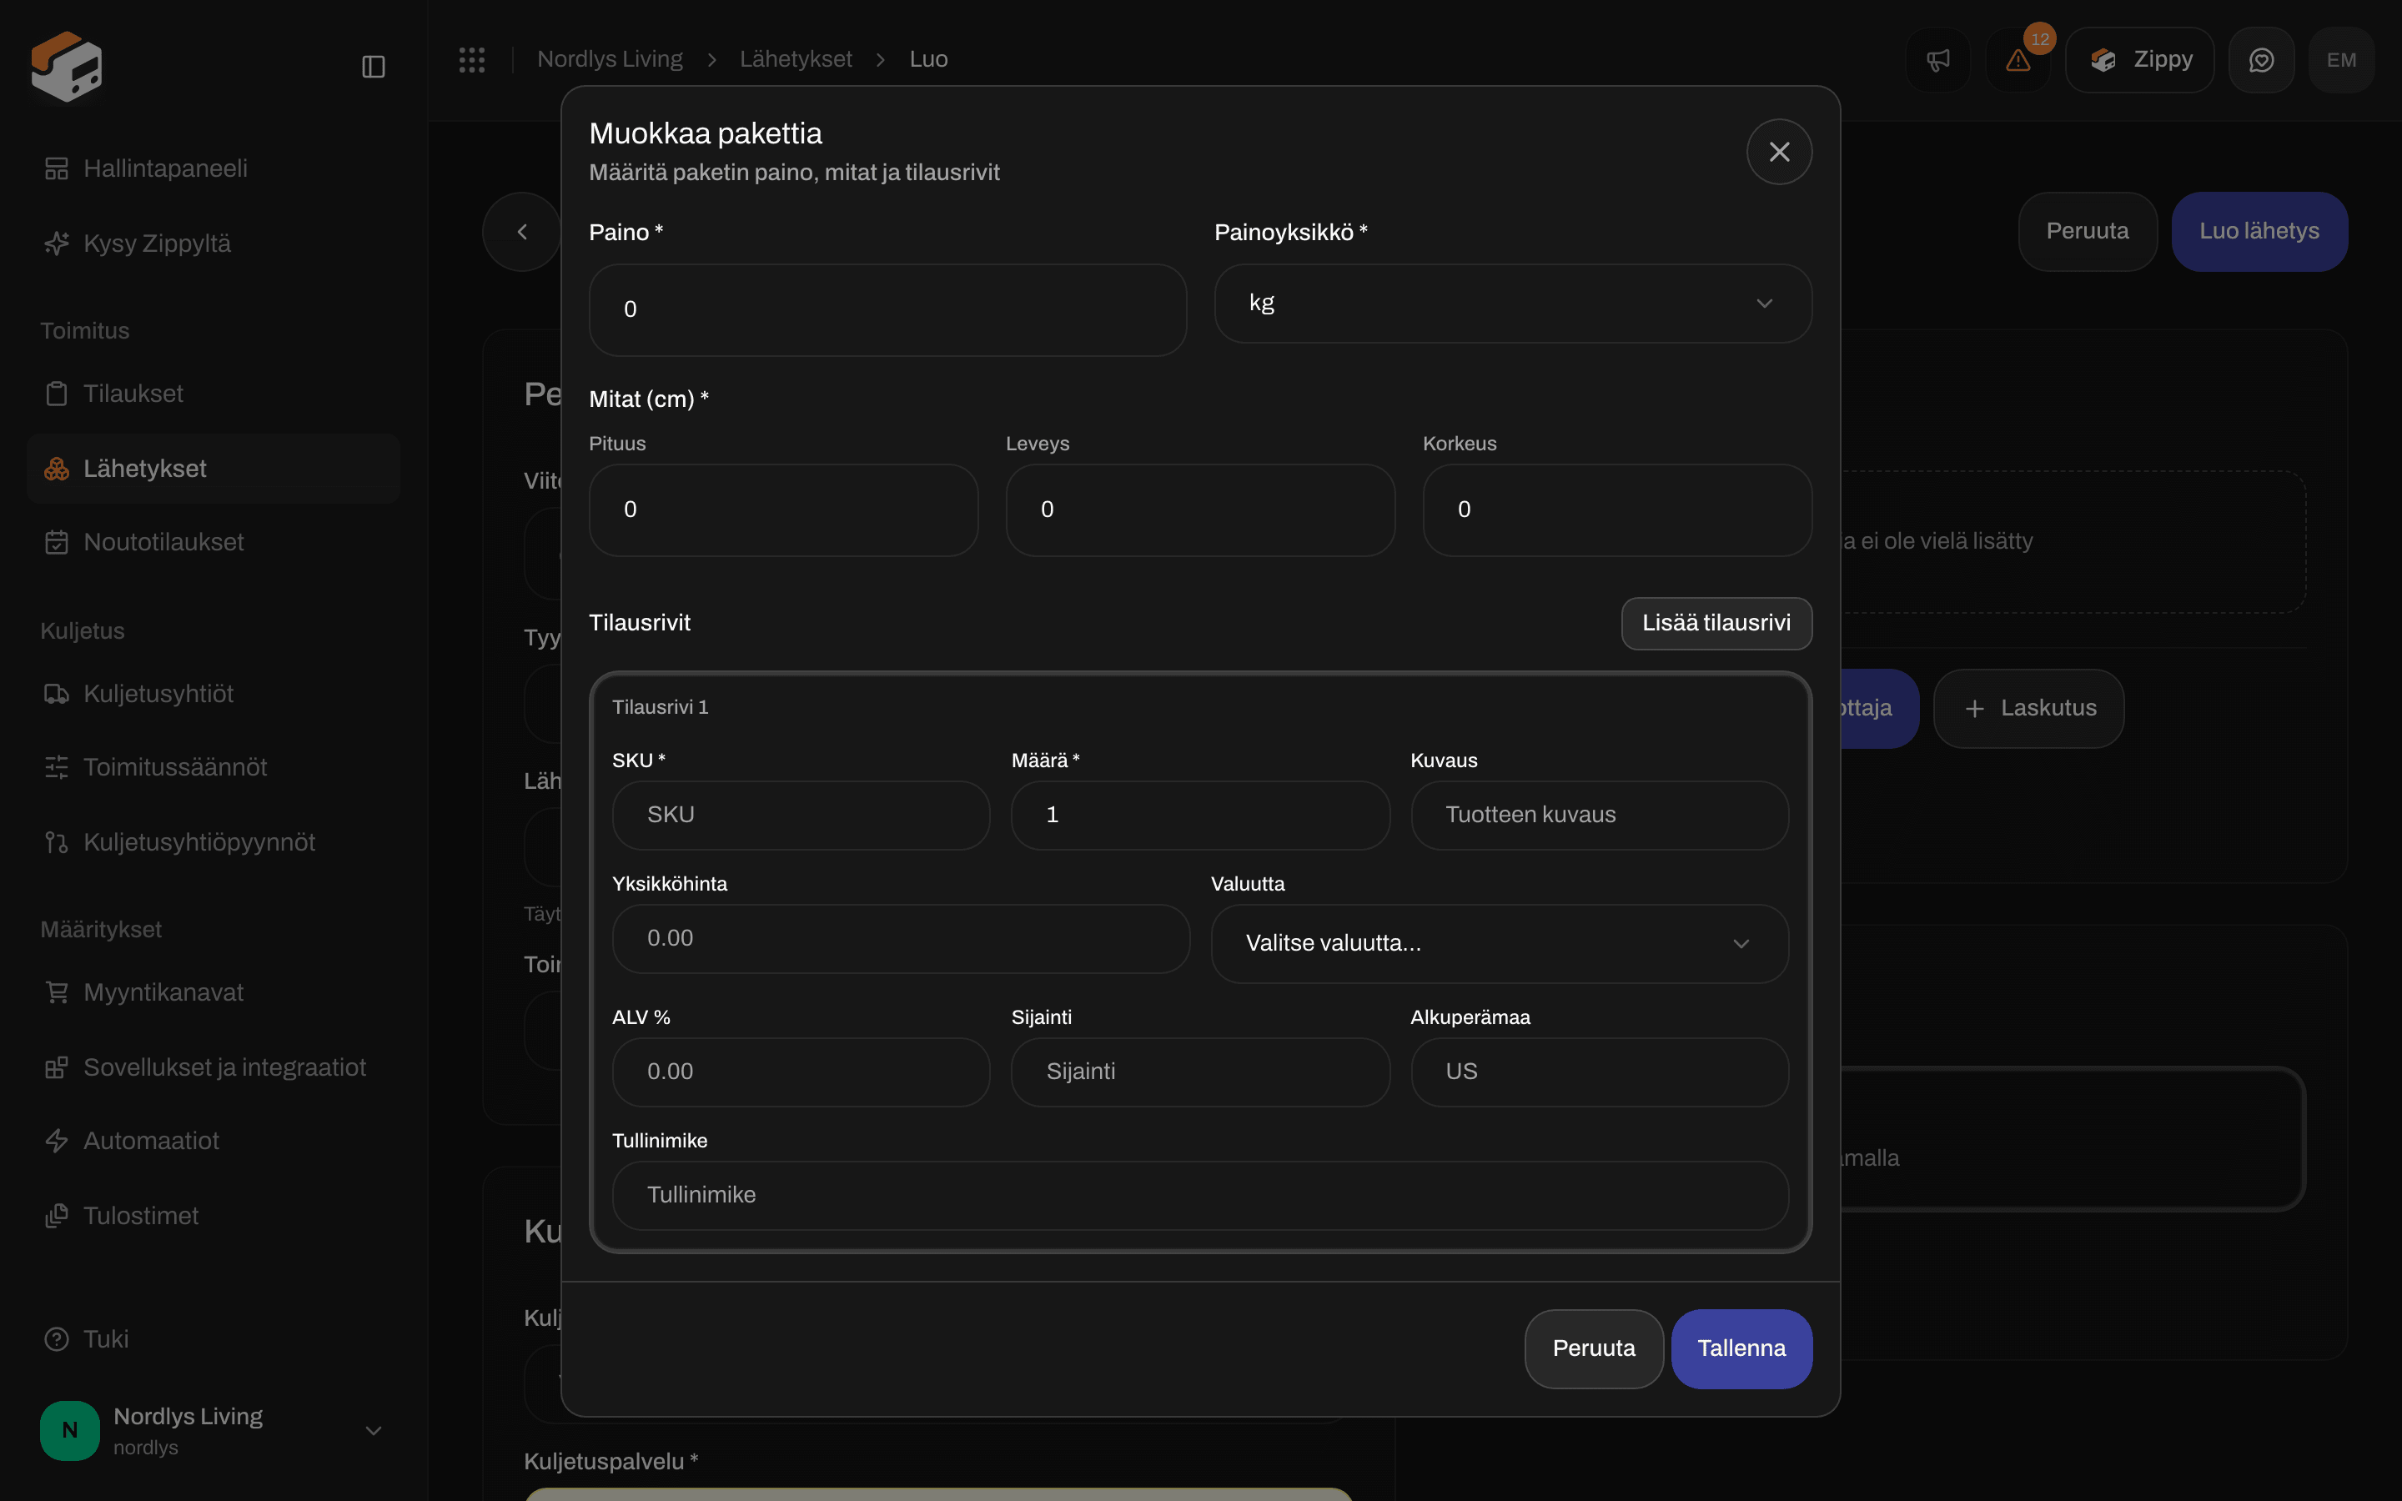Open Myyntikanavat in the sidebar

coord(214,992)
